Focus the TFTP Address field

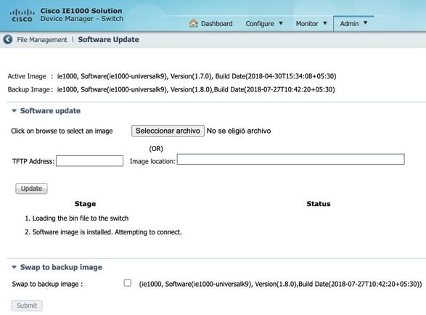[x=90, y=161]
